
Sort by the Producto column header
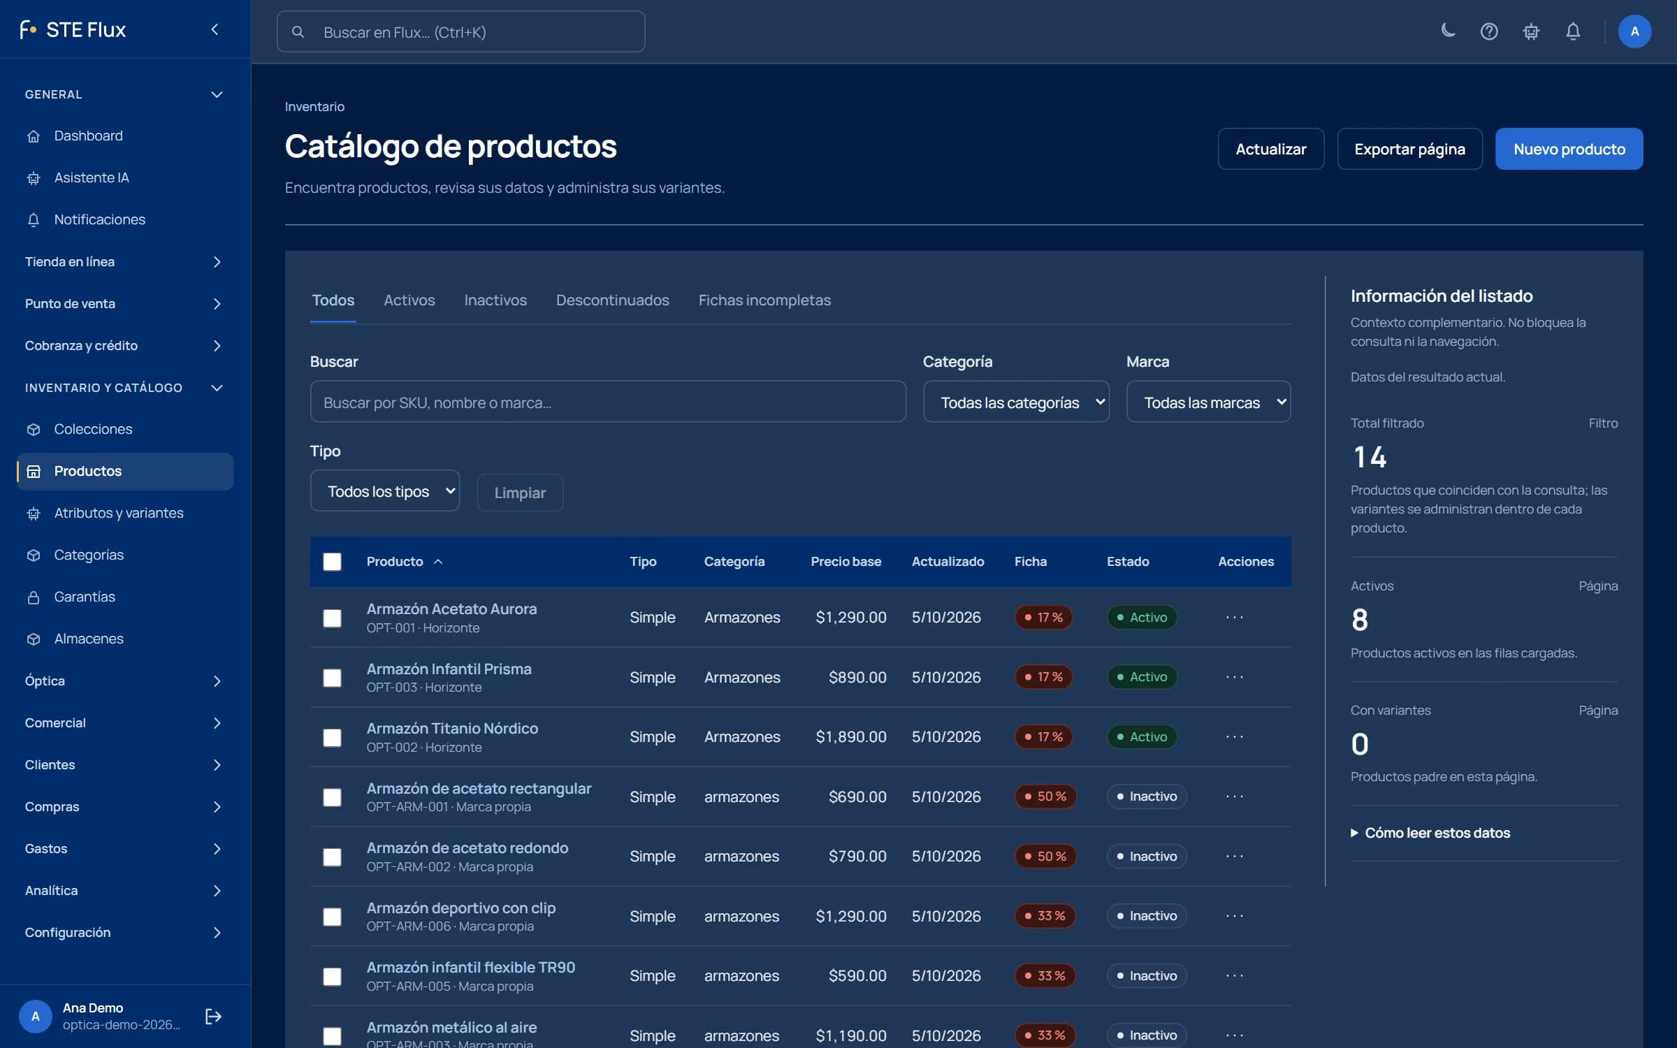(405, 562)
